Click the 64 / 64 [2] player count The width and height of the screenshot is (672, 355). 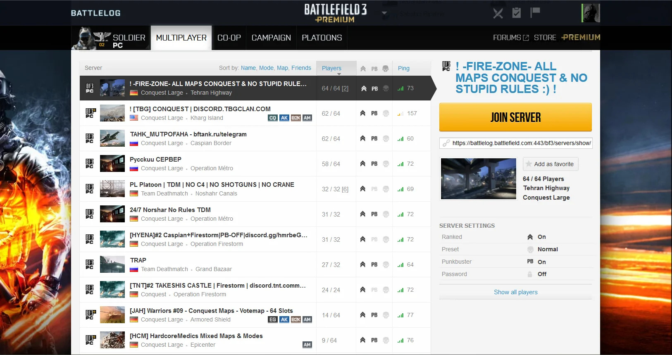point(335,88)
